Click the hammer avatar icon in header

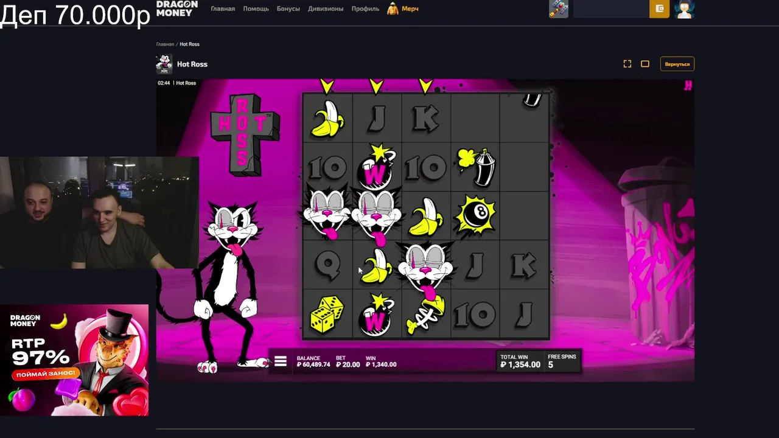click(559, 9)
